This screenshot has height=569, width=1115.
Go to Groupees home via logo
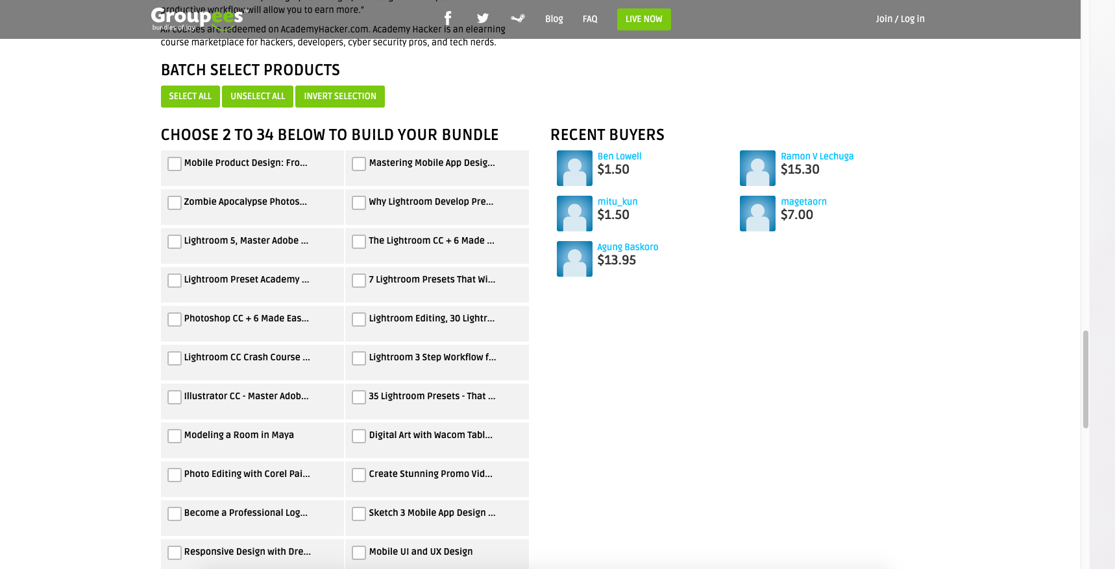197,19
